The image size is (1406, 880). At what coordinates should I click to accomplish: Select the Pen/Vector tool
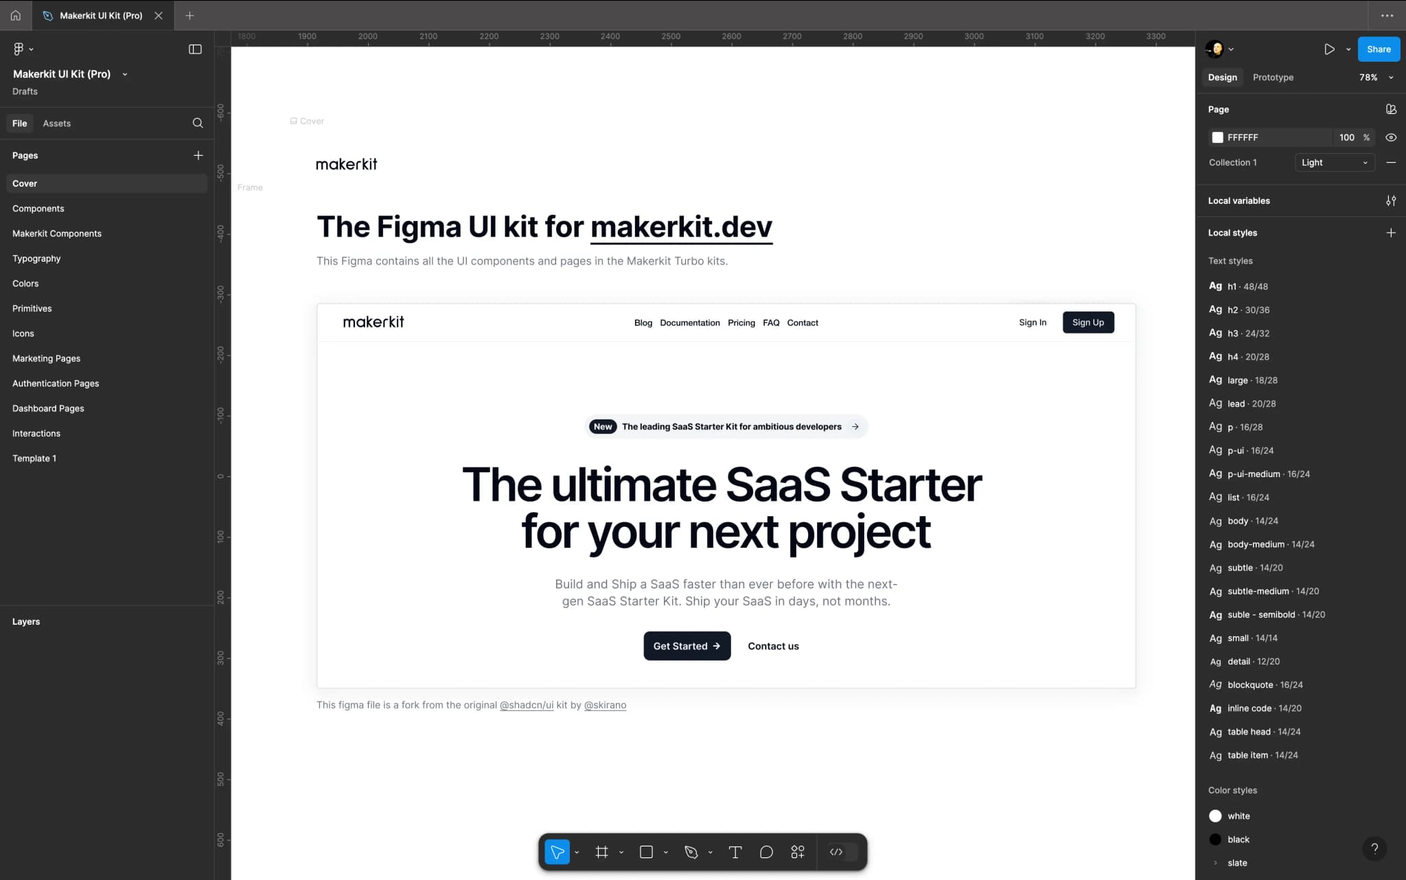coord(691,852)
